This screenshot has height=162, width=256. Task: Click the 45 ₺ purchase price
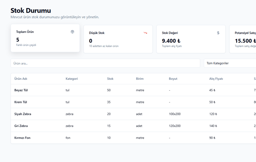click(x=212, y=90)
